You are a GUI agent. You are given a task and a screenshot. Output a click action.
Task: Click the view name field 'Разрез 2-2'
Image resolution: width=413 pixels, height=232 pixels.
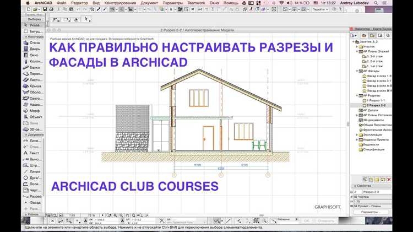(376, 192)
